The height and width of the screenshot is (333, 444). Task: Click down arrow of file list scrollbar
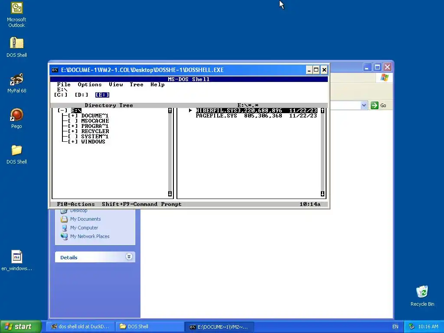coord(323,194)
